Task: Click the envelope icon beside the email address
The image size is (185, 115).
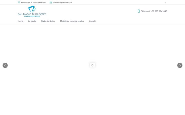Action: [x=51, y=3]
